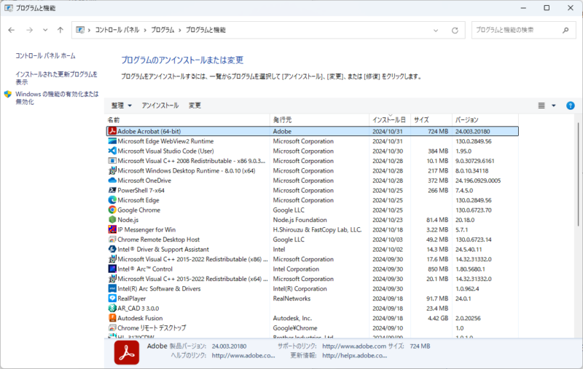Sort by 名前 column header
Screen dimensions: 583x369
click(x=188, y=120)
